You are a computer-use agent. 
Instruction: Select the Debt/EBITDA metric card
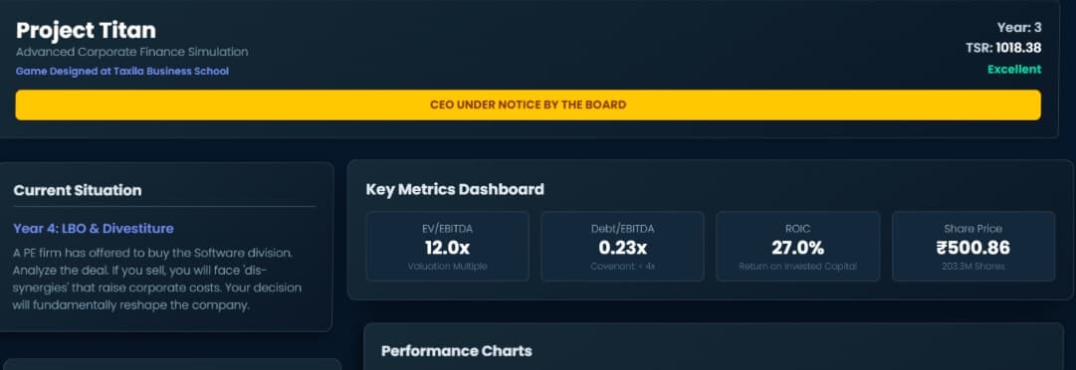(x=622, y=246)
